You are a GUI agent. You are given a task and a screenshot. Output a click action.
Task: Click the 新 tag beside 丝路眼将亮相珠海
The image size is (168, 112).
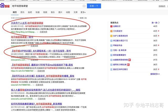pyautogui.click(x=129, y=60)
